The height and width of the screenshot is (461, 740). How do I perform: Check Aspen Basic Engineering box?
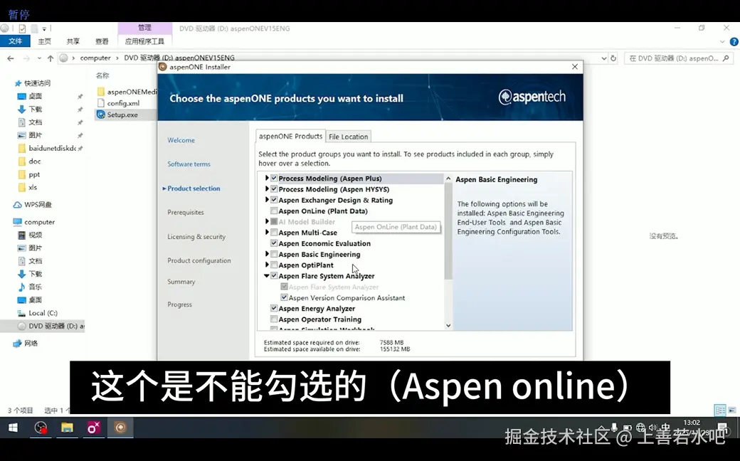coord(274,254)
